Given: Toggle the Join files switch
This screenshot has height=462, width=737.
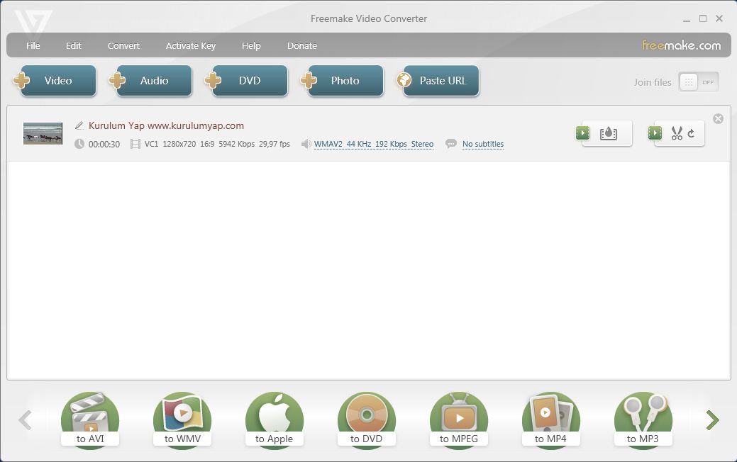Looking at the screenshot, I should 699,82.
